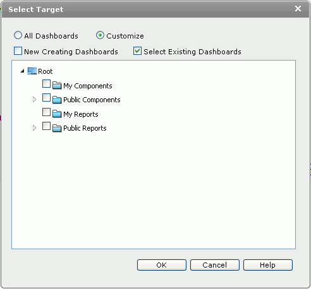
Task: Uncheck Select Existing Dashboards checkbox
Action: click(x=137, y=51)
